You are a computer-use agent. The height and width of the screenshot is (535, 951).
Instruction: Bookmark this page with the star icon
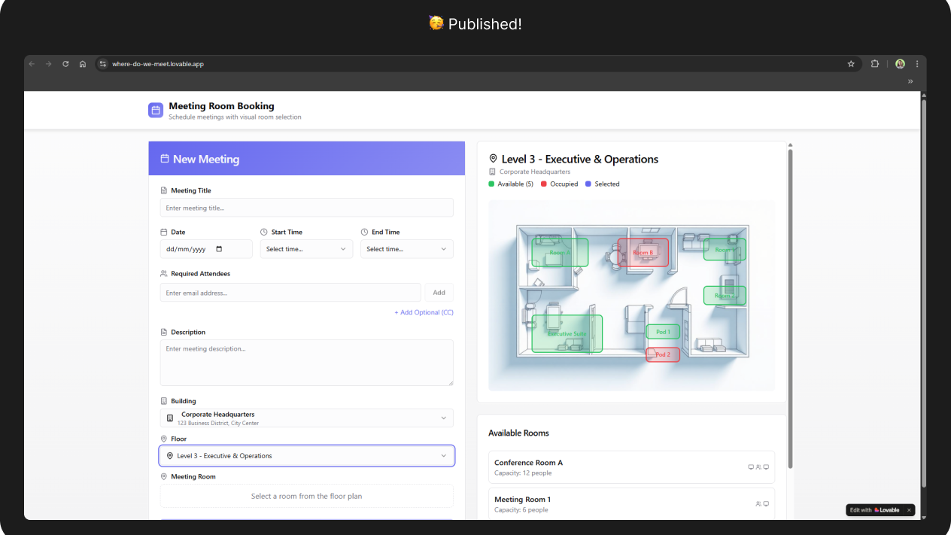pos(851,64)
